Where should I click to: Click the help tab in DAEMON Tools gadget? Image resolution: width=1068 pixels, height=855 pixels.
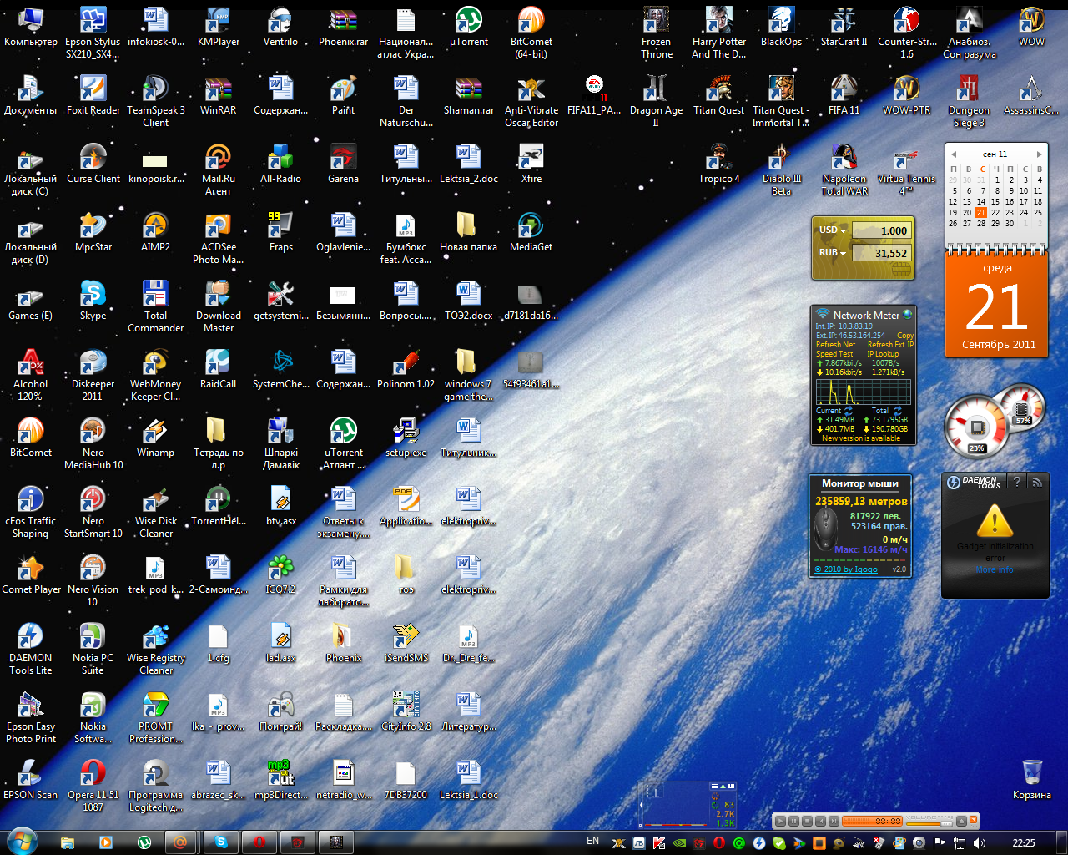pyautogui.click(x=1016, y=482)
